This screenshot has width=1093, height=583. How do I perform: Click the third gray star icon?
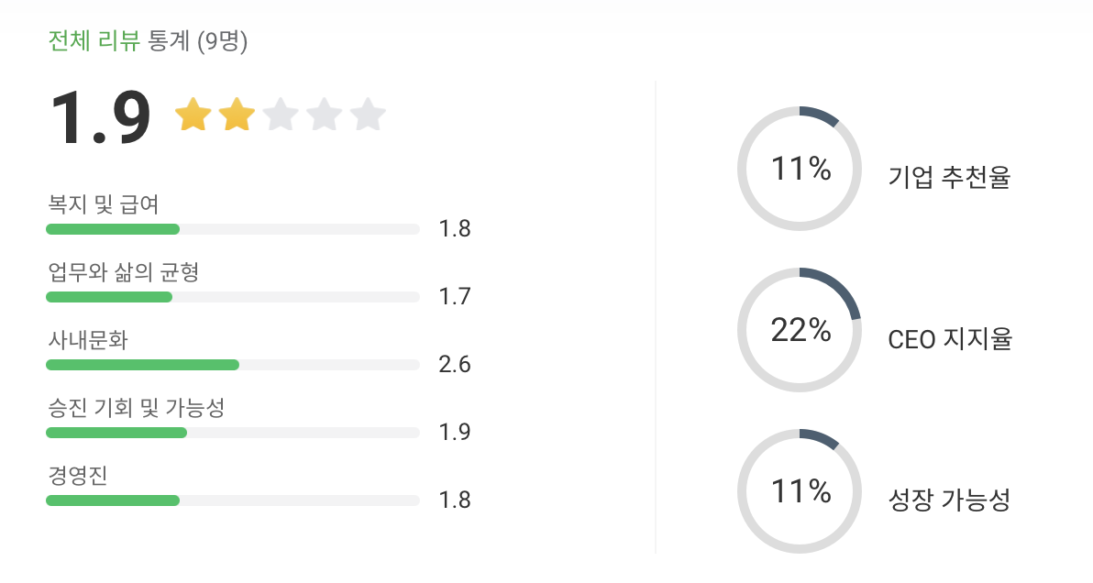(281, 115)
